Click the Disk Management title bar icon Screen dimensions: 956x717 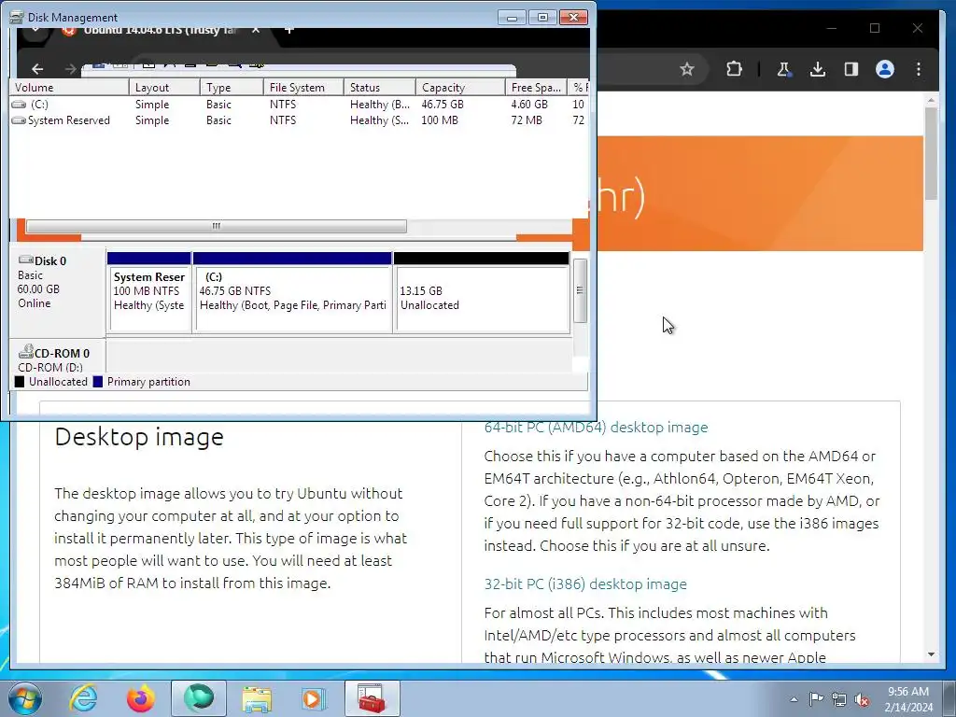click(17, 17)
